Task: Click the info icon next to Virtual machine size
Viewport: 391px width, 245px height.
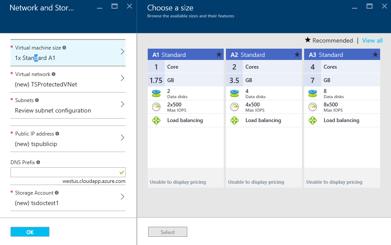Action: tap(64, 48)
